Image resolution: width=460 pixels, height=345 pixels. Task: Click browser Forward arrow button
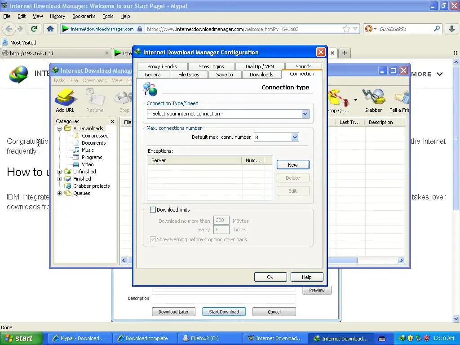pyautogui.click(x=20, y=29)
